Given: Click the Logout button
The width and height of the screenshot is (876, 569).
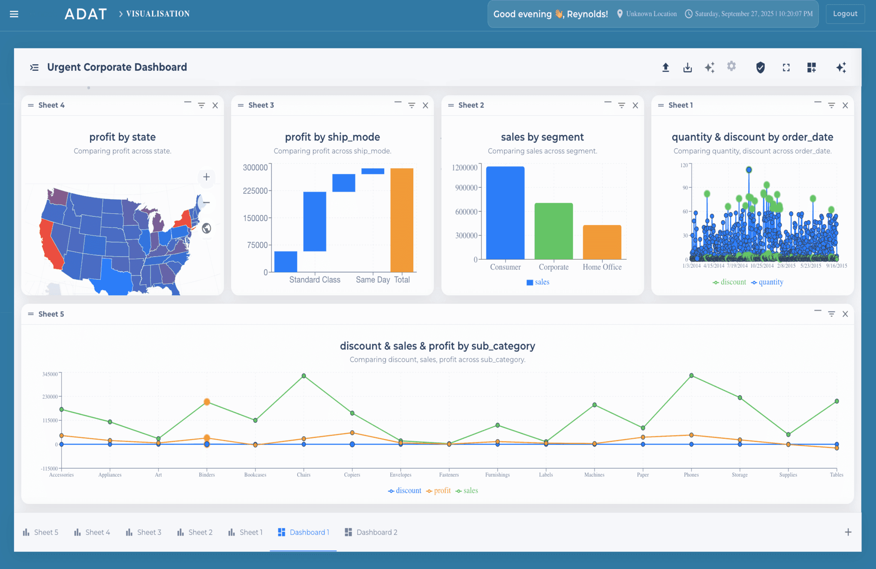Looking at the screenshot, I should (x=845, y=14).
